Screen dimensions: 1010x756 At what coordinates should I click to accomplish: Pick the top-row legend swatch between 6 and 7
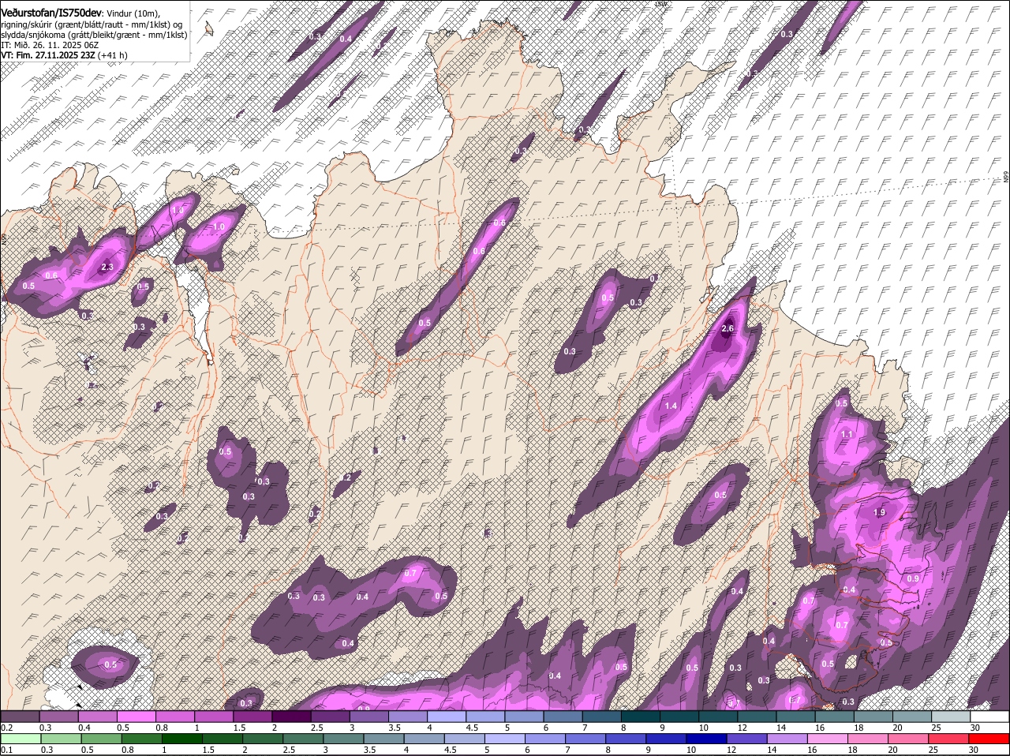pyautogui.click(x=563, y=717)
